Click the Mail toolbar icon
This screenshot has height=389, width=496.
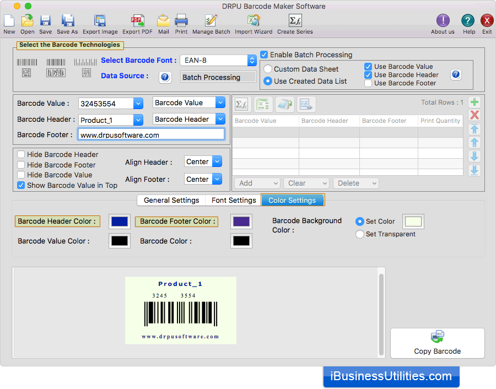click(164, 21)
